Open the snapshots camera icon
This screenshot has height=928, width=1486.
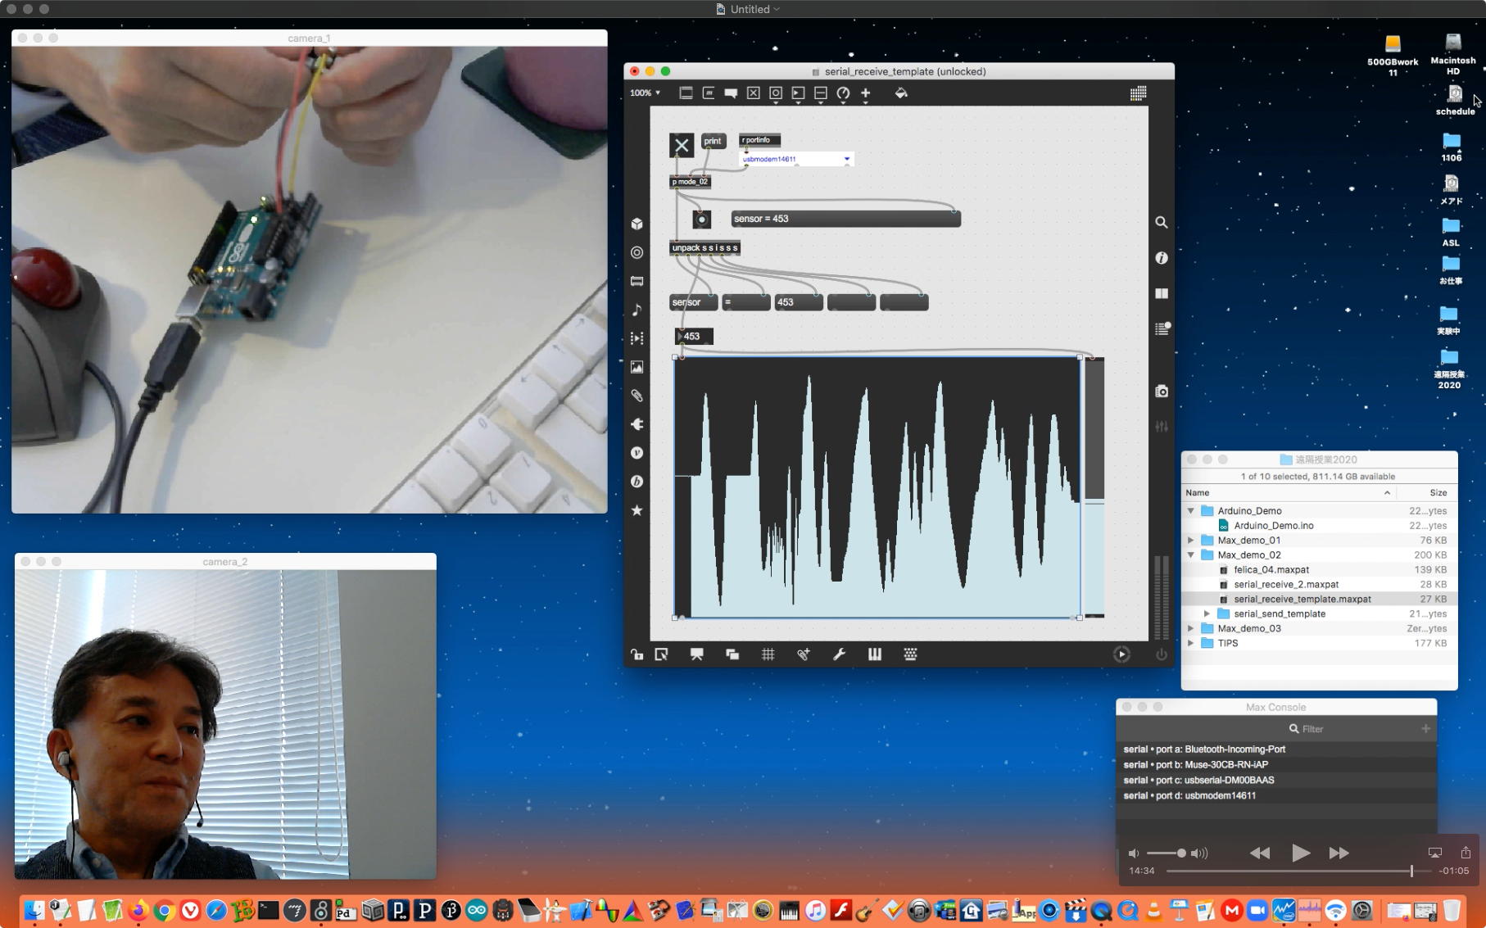click(x=1161, y=392)
